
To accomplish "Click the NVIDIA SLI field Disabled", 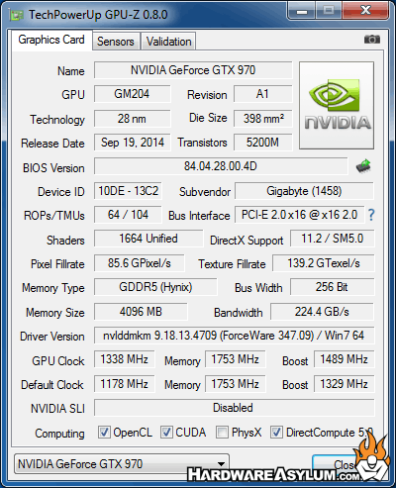I will tap(234, 408).
